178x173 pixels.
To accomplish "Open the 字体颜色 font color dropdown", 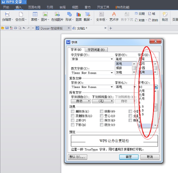I will point(89,101).
